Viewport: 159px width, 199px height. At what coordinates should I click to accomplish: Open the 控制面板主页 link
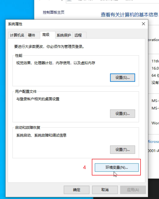(x=54, y=12)
